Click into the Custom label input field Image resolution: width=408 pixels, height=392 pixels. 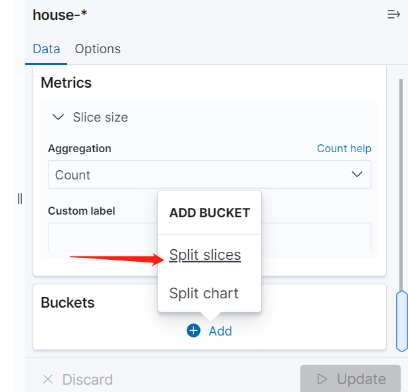(103, 236)
